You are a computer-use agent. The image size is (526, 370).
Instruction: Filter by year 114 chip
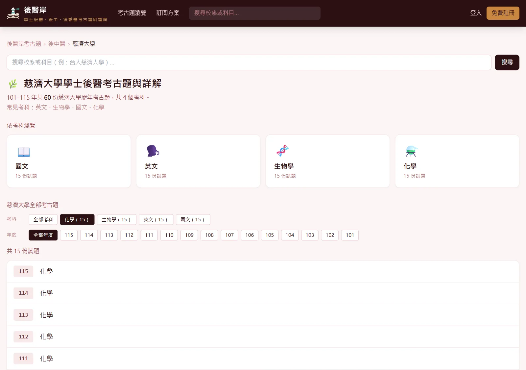point(89,235)
